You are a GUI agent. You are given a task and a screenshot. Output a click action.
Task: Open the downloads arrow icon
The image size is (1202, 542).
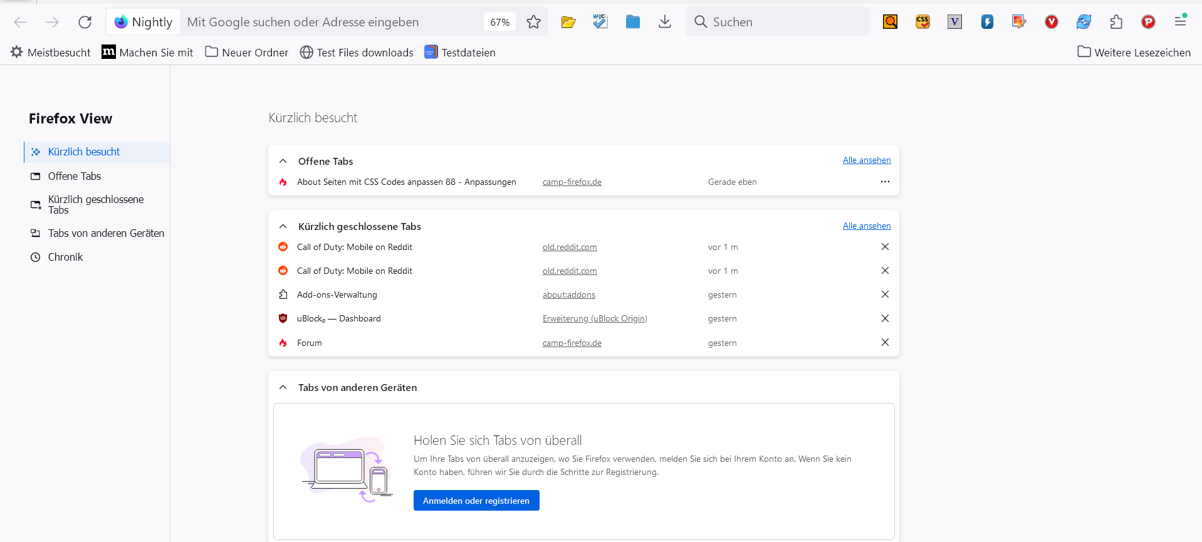click(x=665, y=22)
